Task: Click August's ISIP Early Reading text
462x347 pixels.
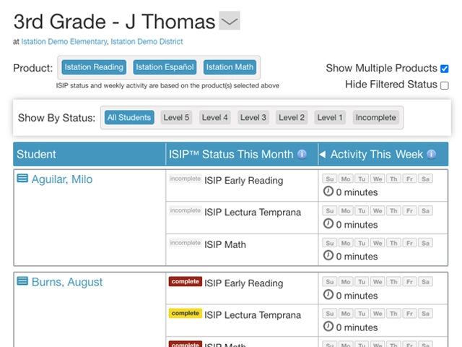Action: tap(244, 283)
